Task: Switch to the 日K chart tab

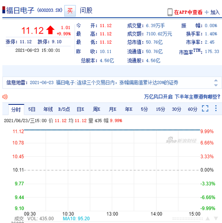Action: pos(80,109)
